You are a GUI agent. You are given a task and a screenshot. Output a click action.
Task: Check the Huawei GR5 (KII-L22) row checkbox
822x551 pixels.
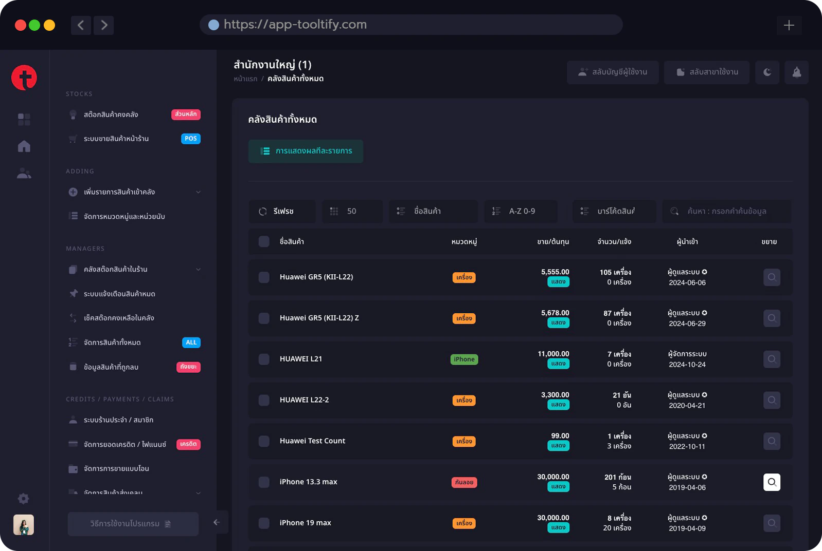click(x=264, y=277)
